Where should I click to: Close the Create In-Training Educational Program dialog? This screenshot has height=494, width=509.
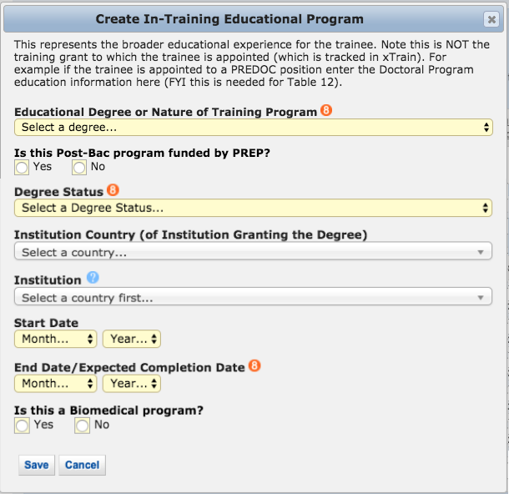click(x=491, y=19)
